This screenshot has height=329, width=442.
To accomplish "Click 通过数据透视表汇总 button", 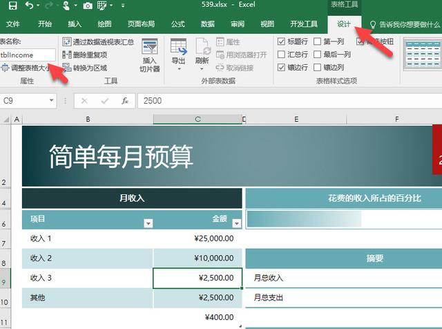I will [x=98, y=42].
